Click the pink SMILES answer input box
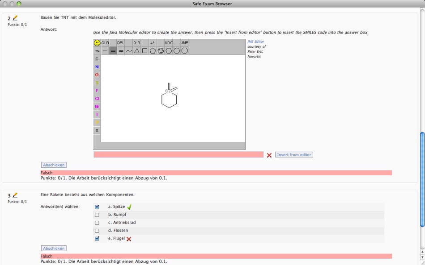425x265 pixels. (178, 155)
